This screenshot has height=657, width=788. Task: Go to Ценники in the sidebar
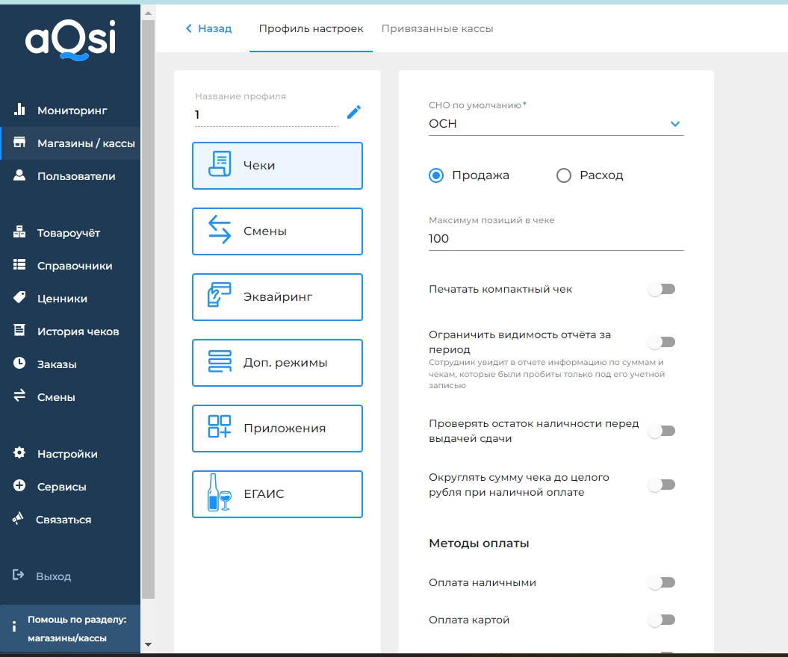click(x=62, y=299)
